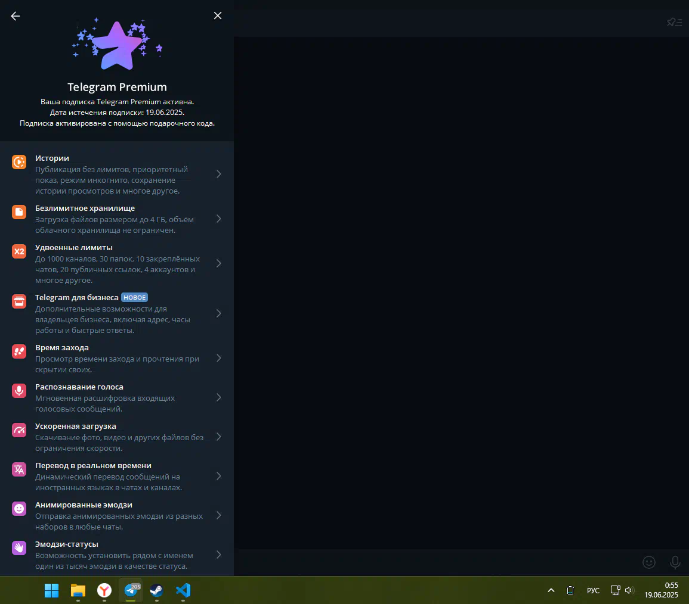Open the Безлимитное хранилище title
Image resolution: width=689 pixels, height=604 pixels.
coord(85,208)
